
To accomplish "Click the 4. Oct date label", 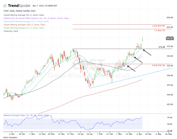I will [12, 134].
